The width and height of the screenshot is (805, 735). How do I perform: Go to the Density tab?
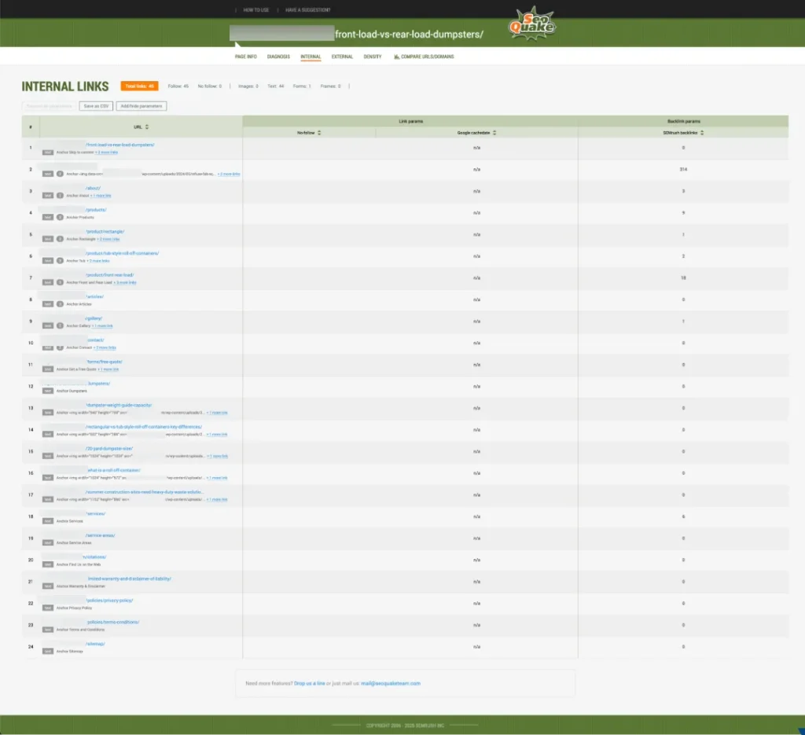[x=373, y=57]
